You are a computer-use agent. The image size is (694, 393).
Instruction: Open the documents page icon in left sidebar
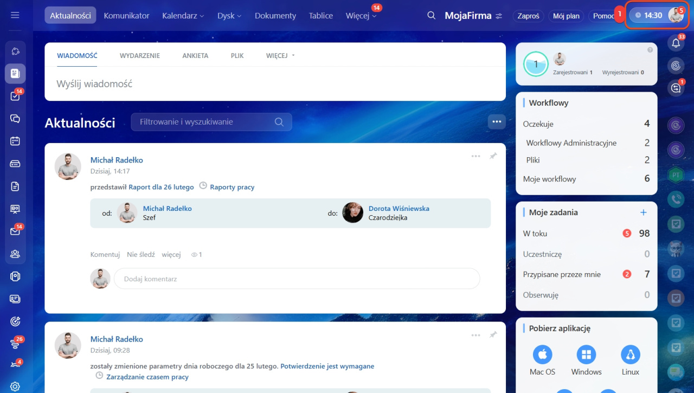15,186
